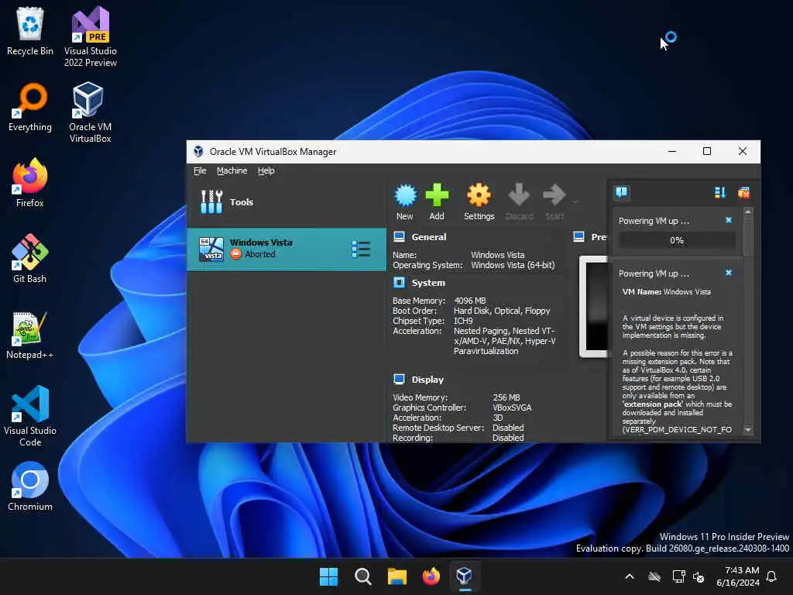Click the "ICH9" chipset type value
The image size is (793, 595).
click(x=463, y=321)
